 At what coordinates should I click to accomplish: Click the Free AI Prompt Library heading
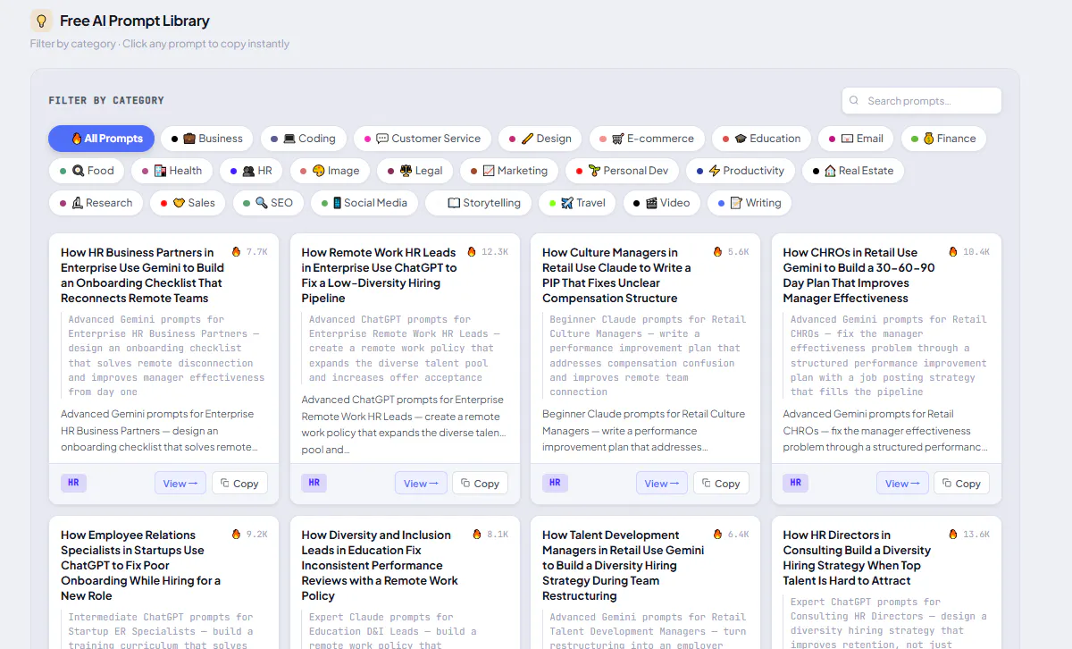coord(135,21)
